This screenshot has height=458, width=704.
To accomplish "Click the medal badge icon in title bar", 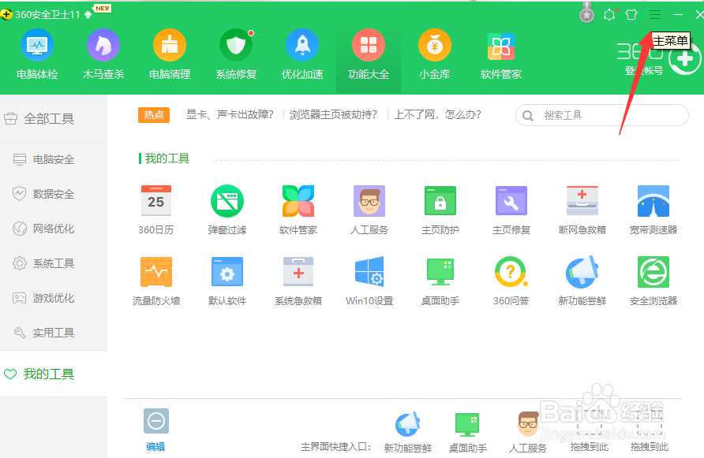I will coord(586,14).
